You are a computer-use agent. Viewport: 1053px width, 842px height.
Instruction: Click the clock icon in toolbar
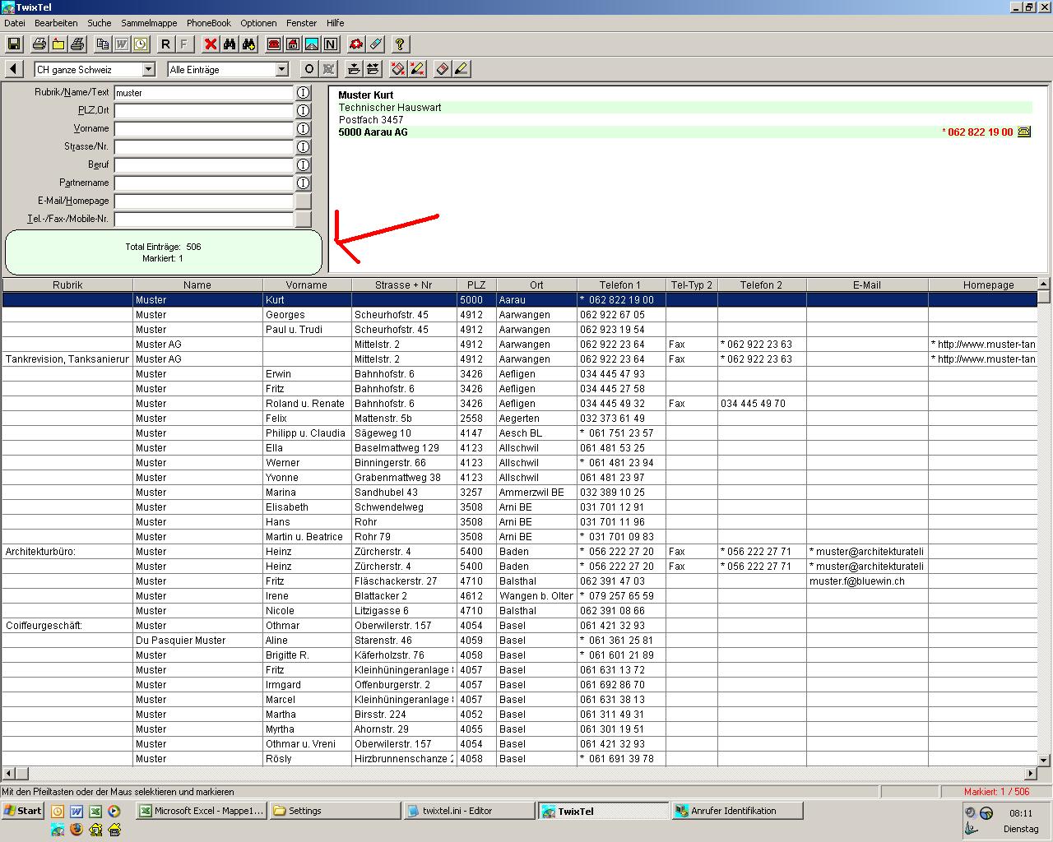pos(141,44)
